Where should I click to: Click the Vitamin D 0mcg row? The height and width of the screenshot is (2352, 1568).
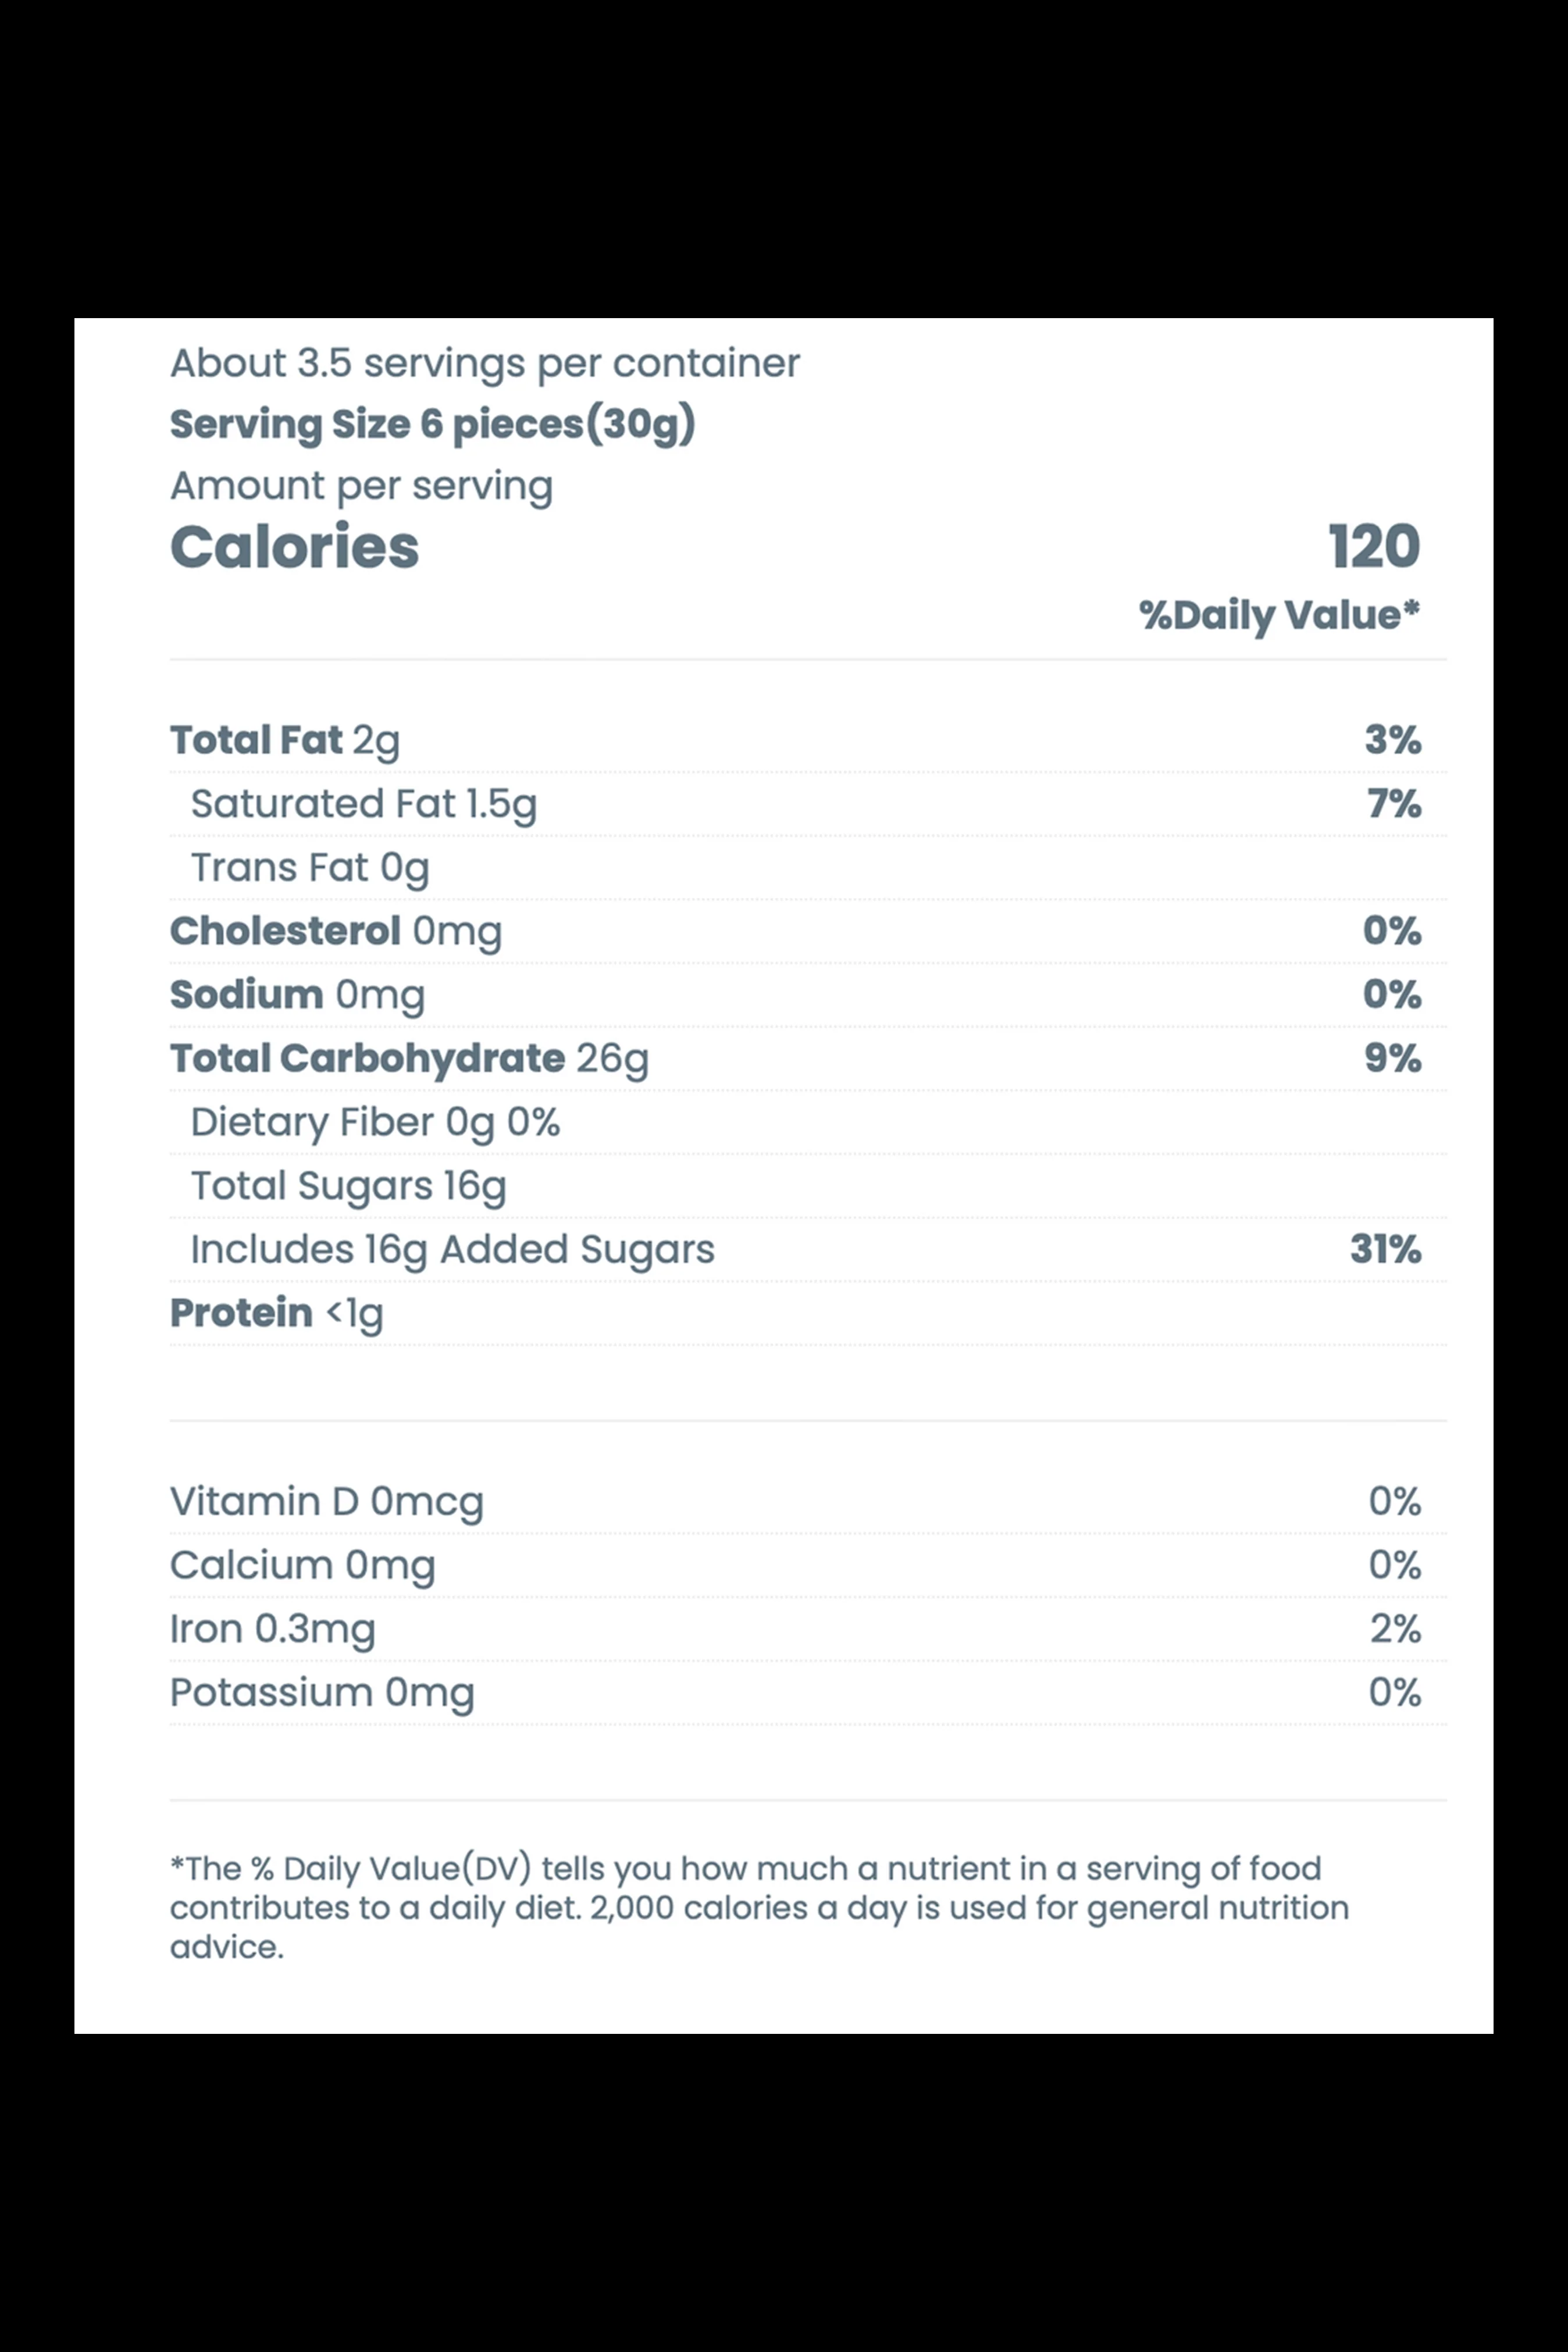(808, 1501)
